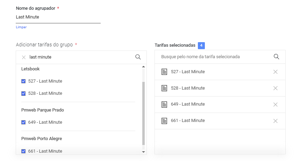Click the document icon beside 527 - Last Minute
Viewport: 301px width, 161px height.
click(164, 72)
